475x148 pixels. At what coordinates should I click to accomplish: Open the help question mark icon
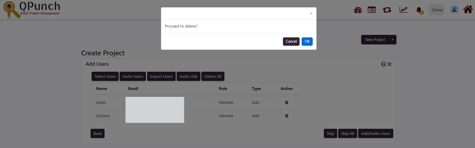pos(383,64)
